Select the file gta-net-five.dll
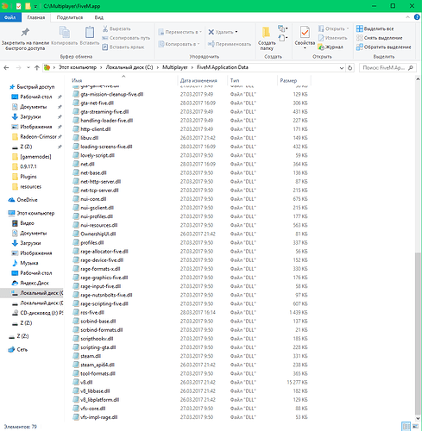 (x=97, y=103)
